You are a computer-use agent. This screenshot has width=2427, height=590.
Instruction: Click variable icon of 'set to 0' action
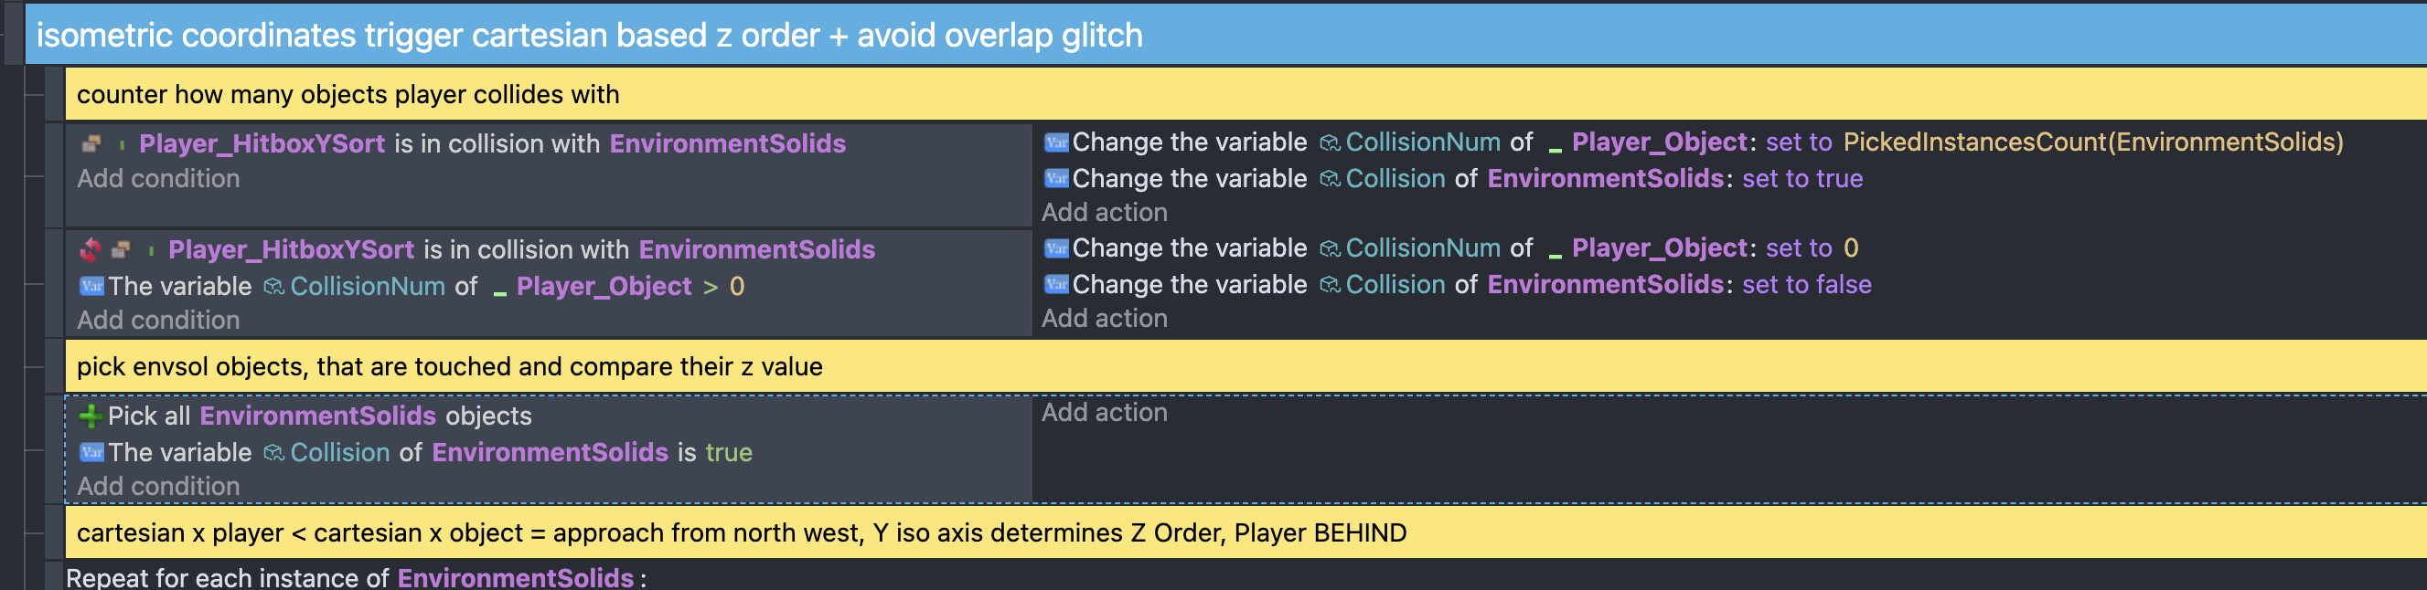point(1056,248)
